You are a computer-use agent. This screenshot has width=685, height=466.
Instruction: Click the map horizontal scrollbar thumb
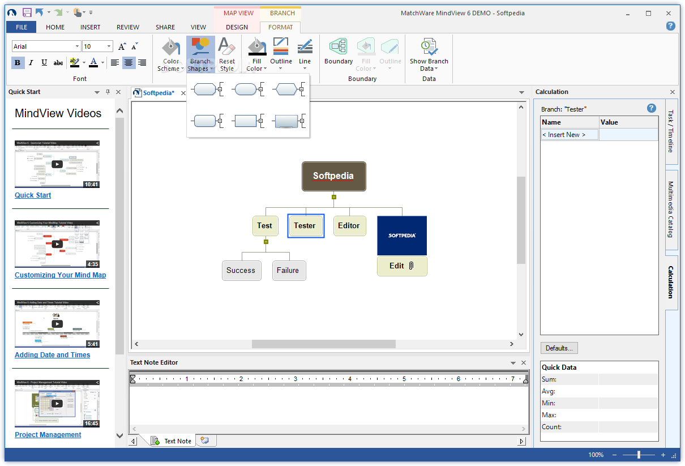pyautogui.click(x=324, y=344)
